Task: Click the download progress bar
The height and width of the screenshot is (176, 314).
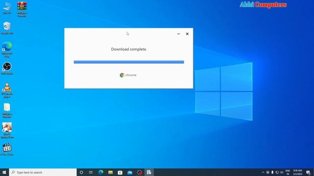Action: [x=129, y=62]
